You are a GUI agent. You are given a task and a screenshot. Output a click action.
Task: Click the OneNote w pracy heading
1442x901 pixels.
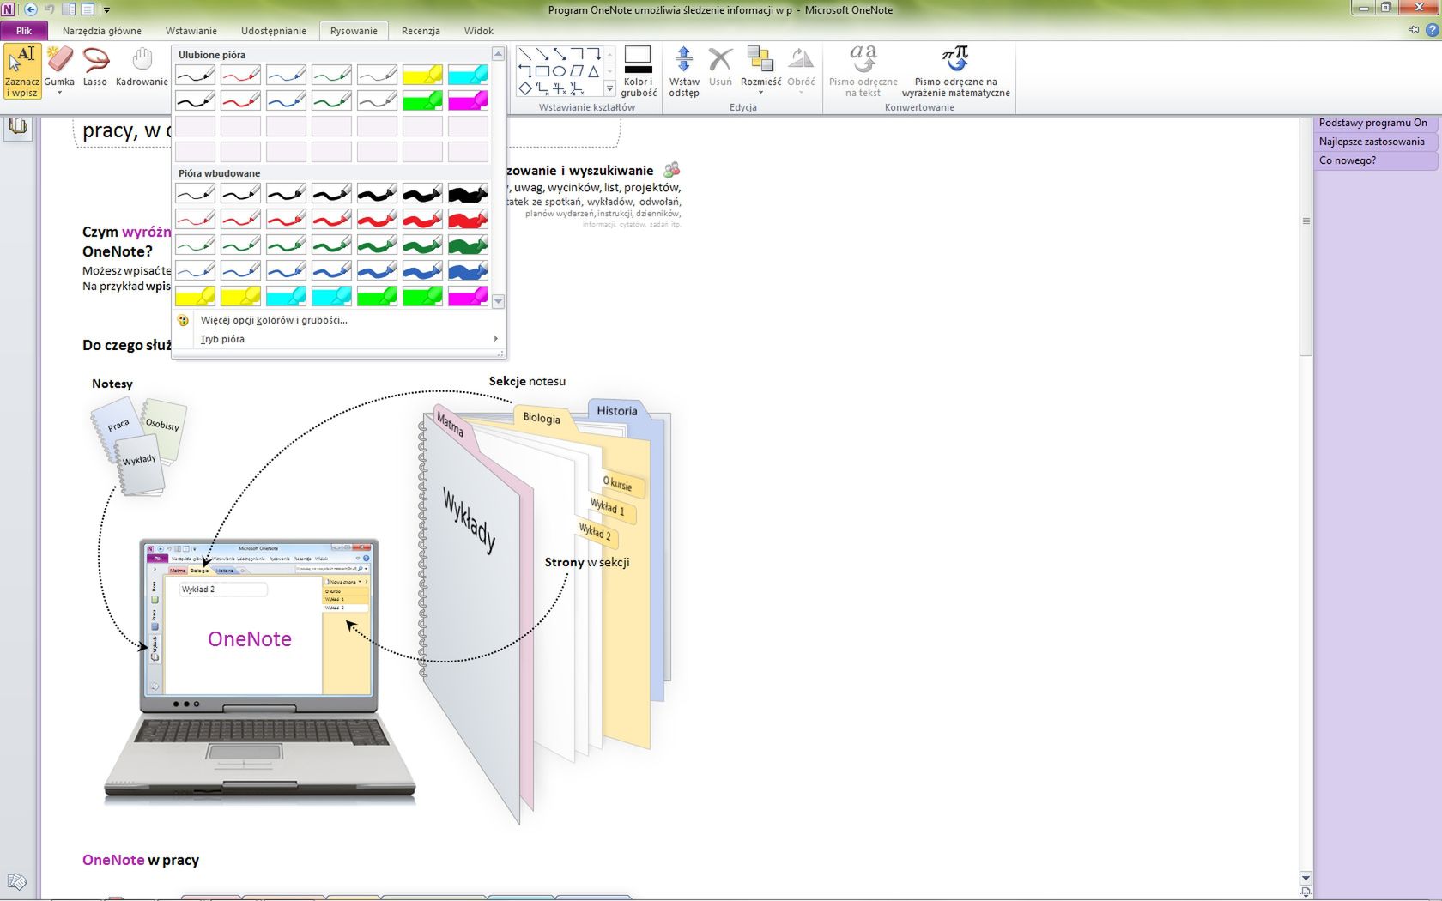click(x=141, y=860)
